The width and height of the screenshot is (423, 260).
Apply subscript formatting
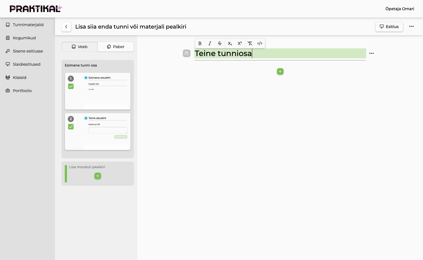point(230,43)
